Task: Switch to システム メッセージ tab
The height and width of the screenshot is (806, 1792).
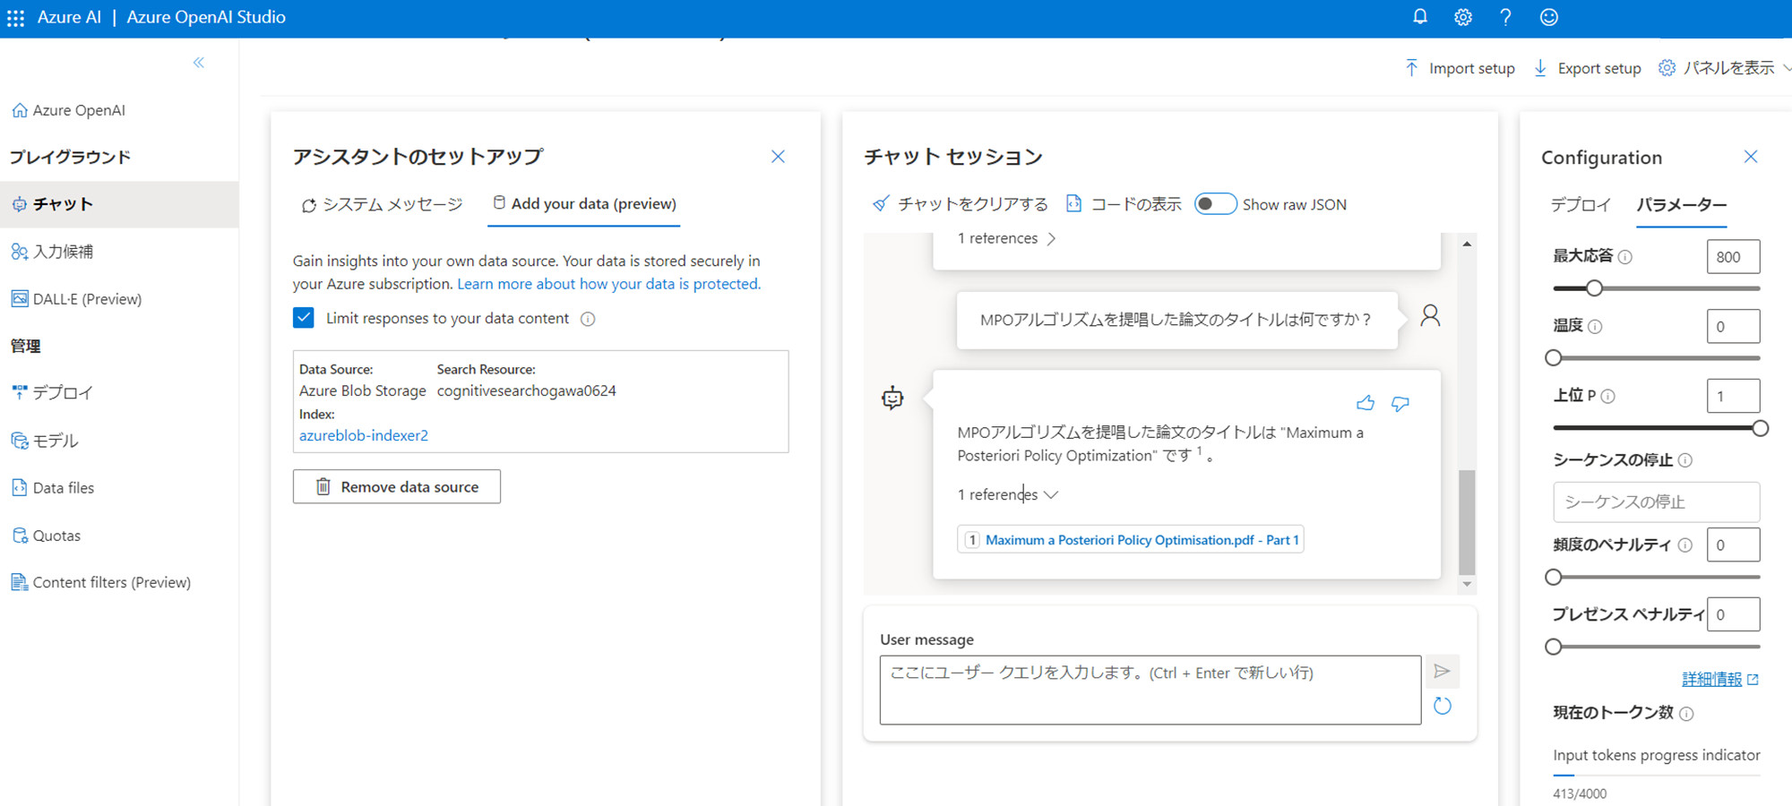Action: (383, 204)
